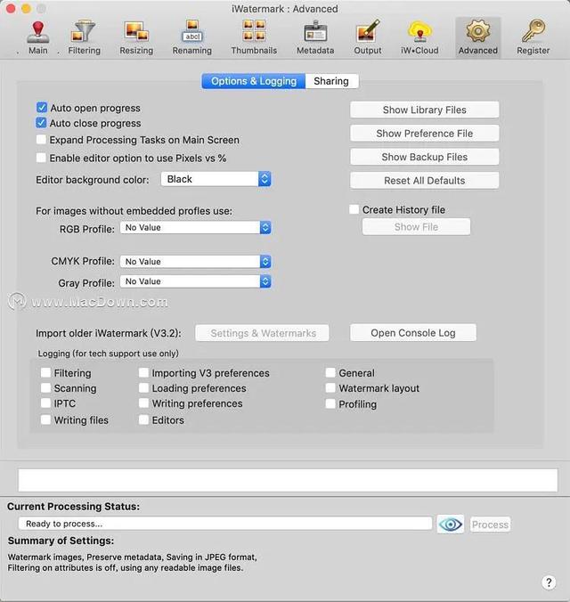The image size is (570, 602).
Task: Check General logging option
Action: 330,372
